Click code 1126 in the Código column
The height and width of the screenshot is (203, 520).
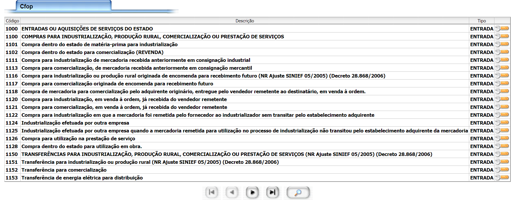tap(12, 139)
